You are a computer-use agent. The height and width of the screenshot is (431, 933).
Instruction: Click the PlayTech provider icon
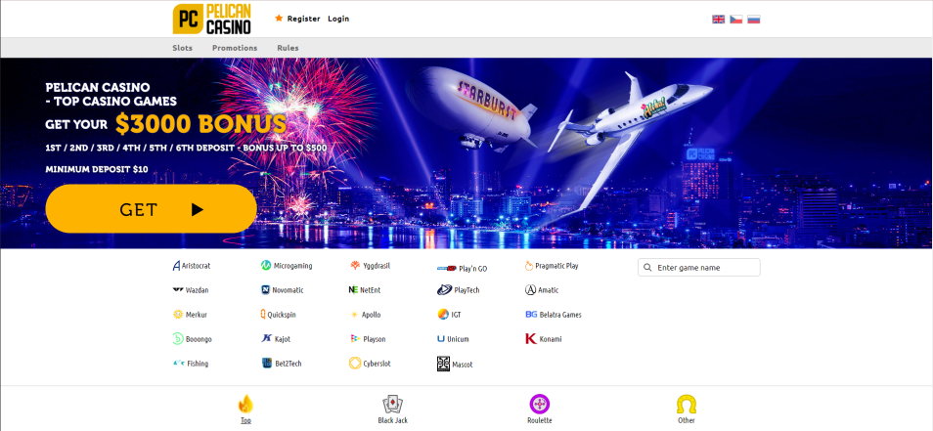click(x=445, y=290)
